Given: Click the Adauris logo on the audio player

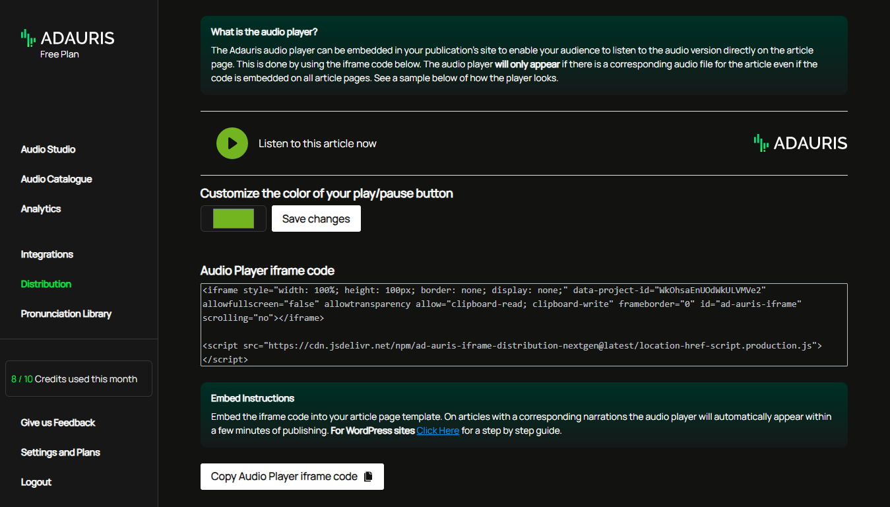Looking at the screenshot, I should tap(800, 143).
